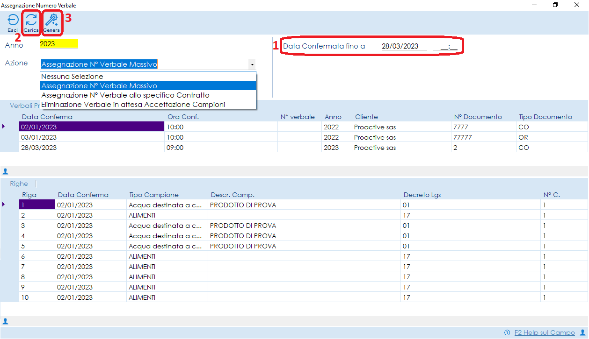Select verbale row dated 28/03/2023
Screen dimensions: 589x339
303,148
